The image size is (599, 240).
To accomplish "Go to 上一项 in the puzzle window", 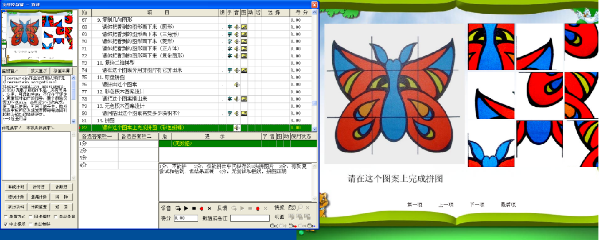I will point(446,205).
